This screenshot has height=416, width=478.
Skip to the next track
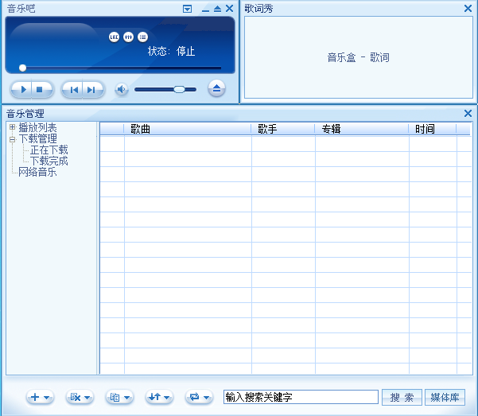(x=92, y=90)
